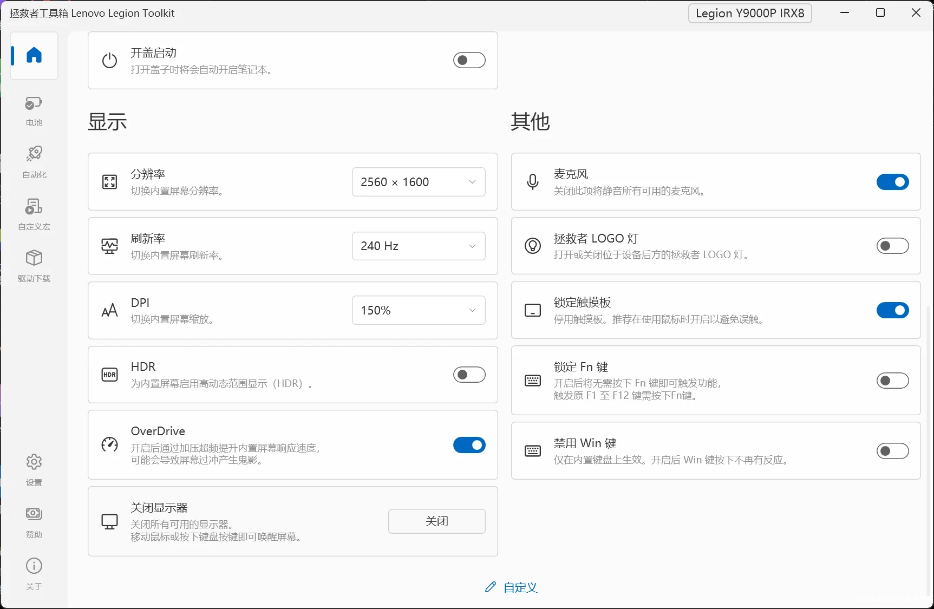Click the 刷新率 refresh rate monitor icon
934x609 pixels.
pyautogui.click(x=110, y=246)
